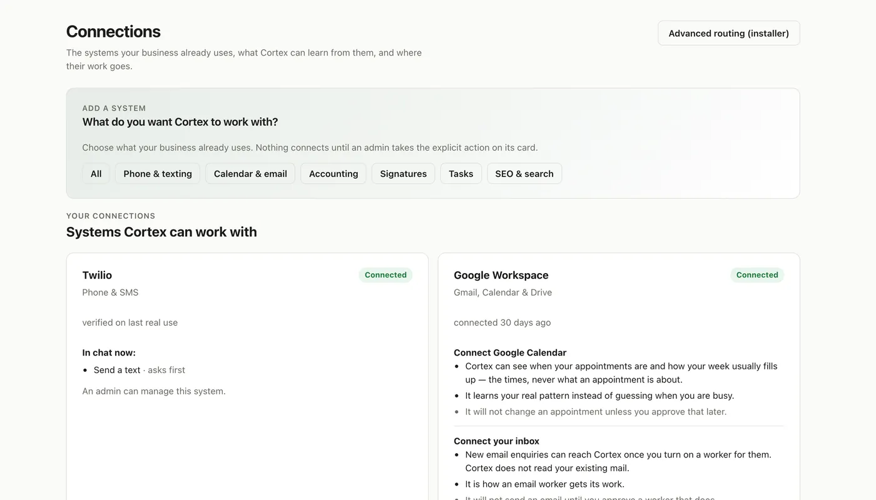This screenshot has width=876, height=500.
Task: Click 'connected 30 days ago' text
Action: click(502, 322)
